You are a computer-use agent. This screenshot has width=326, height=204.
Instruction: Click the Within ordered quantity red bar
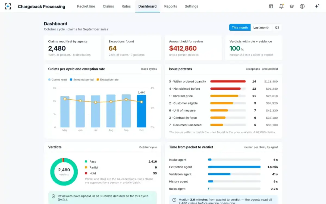228,81
